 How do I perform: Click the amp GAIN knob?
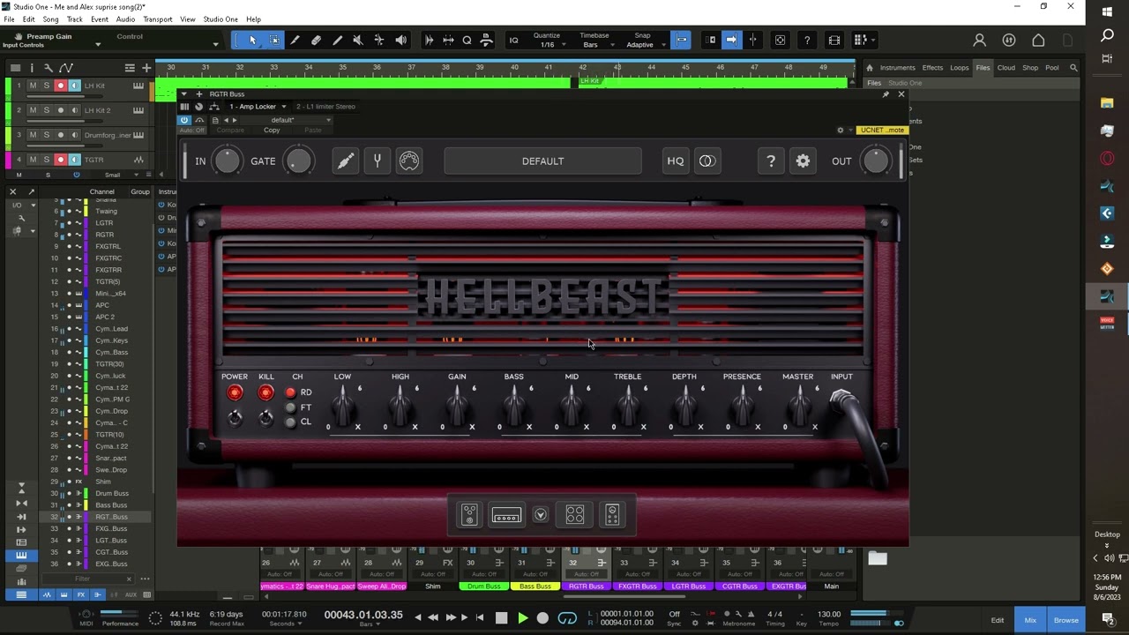(x=457, y=407)
